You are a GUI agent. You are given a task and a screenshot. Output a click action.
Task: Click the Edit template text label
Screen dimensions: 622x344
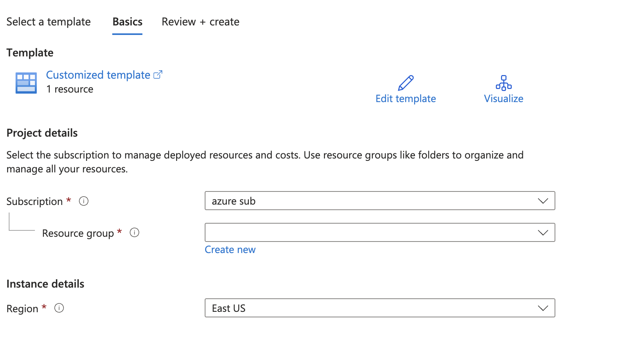point(405,99)
